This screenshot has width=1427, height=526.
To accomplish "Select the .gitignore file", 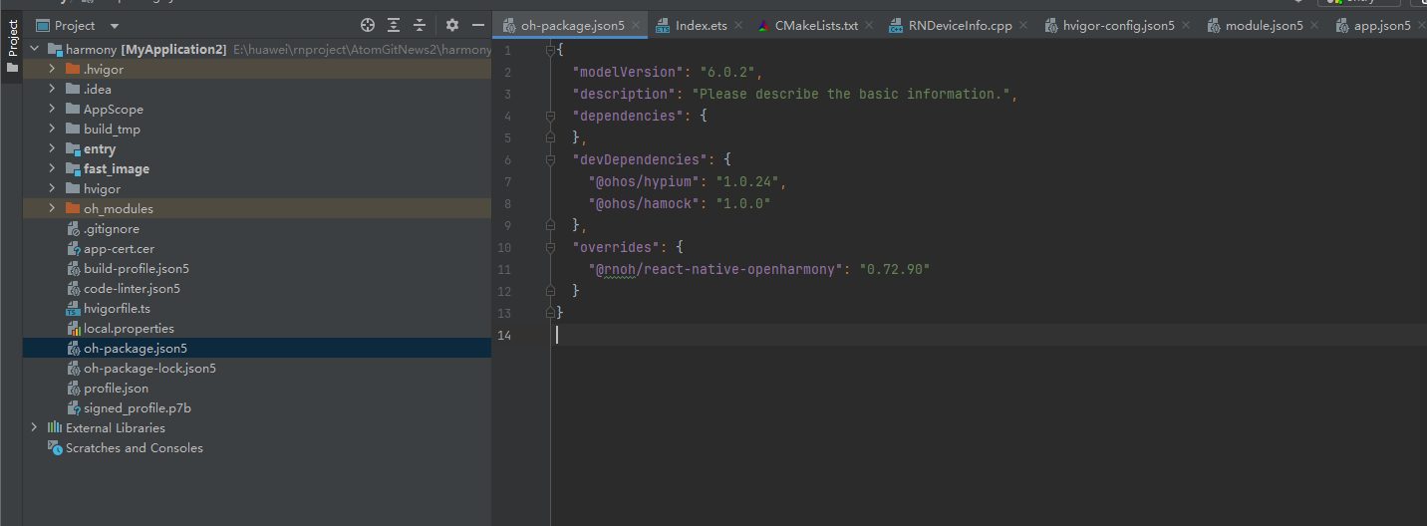I will pos(112,229).
